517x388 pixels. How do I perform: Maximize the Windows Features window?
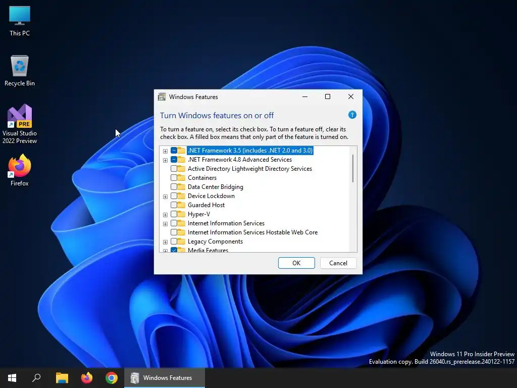(328, 96)
